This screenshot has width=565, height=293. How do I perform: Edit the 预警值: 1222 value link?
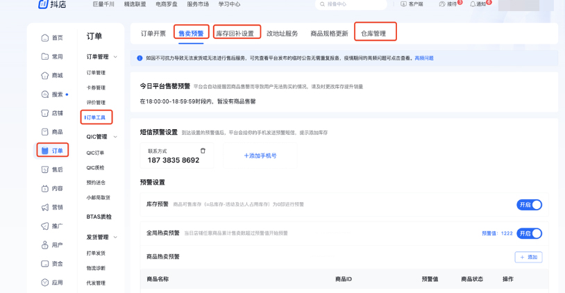(497, 233)
